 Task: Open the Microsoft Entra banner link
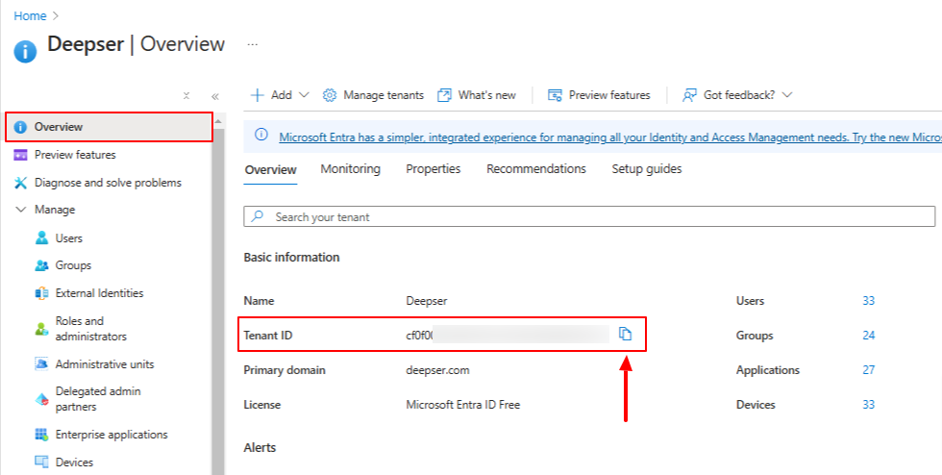click(610, 137)
